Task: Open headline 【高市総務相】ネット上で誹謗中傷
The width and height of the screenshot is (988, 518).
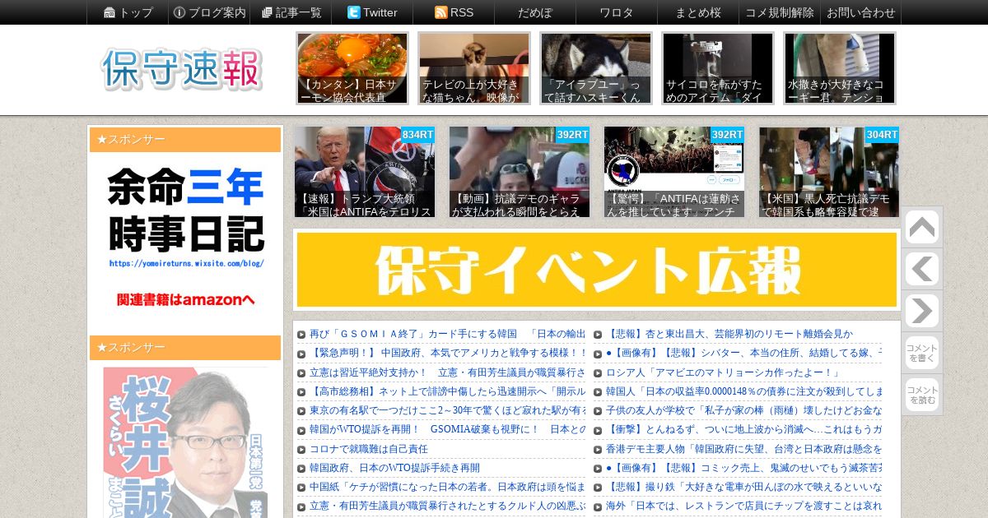Action: [447, 391]
